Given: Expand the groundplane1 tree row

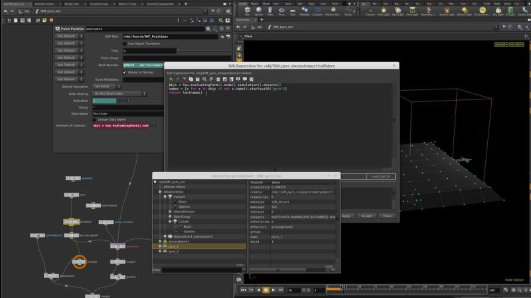Looking at the screenshot, I should (160, 241).
